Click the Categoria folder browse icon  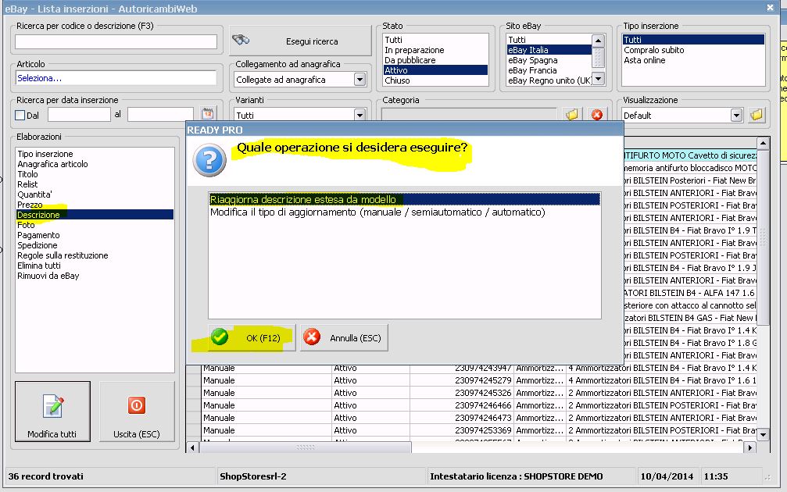[572, 115]
